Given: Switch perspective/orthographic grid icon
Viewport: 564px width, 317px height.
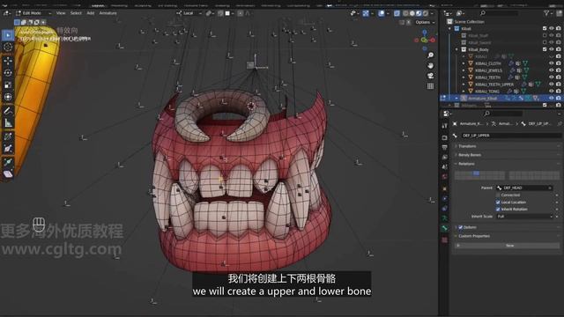Looking at the screenshot, I should [431, 86].
